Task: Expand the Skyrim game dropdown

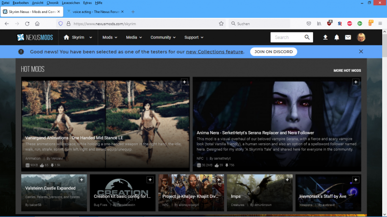Action: 90,38
